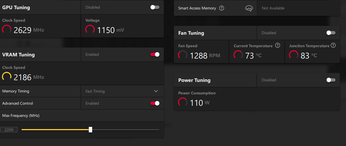Disable the VRAM Tuning toggle
The height and width of the screenshot is (146, 346).
[155, 54]
